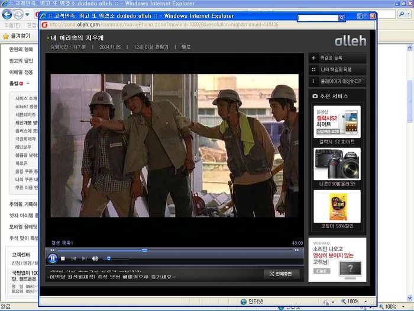Click the search box over the popup title bar
Image resolution: width=414 pixels, height=311 pixels.
(x=318, y=18)
